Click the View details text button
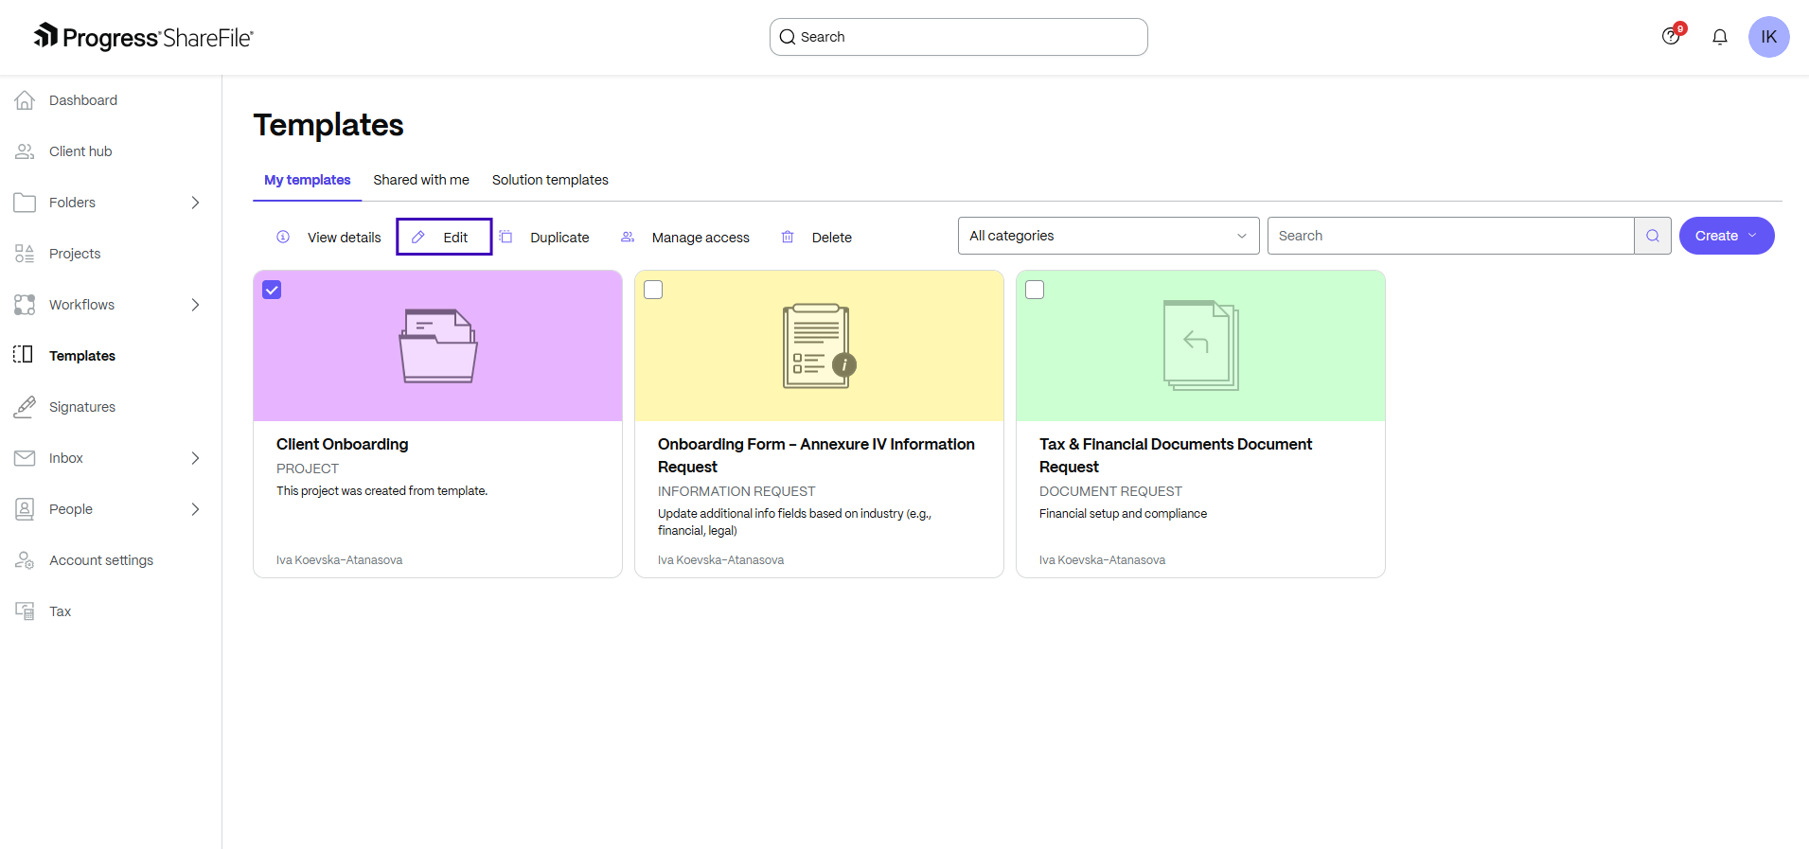This screenshot has width=1809, height=849. tap(345, 238)
